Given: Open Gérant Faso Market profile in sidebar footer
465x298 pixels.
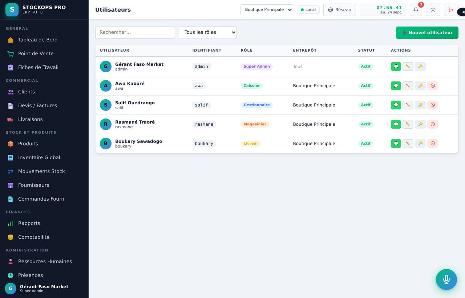Looking at the screenshot, I should pos(44,289).
